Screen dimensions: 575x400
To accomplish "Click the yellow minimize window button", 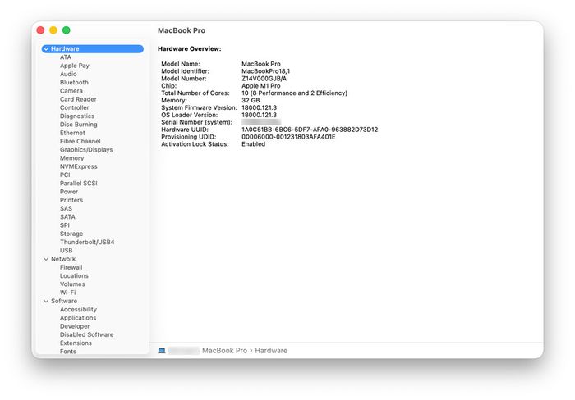I will (x=53, y=30).
